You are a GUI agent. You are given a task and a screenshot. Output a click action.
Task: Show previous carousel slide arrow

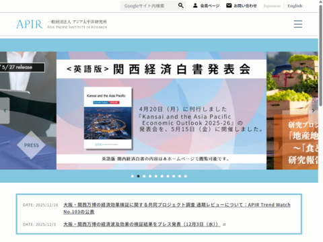click(5, 110)
